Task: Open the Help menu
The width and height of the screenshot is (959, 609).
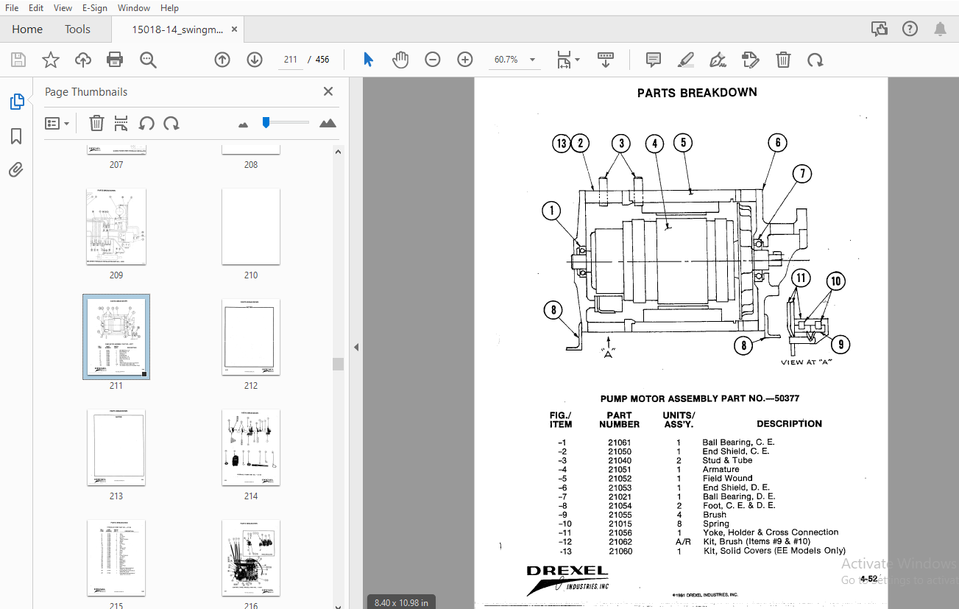Action: 169,8
